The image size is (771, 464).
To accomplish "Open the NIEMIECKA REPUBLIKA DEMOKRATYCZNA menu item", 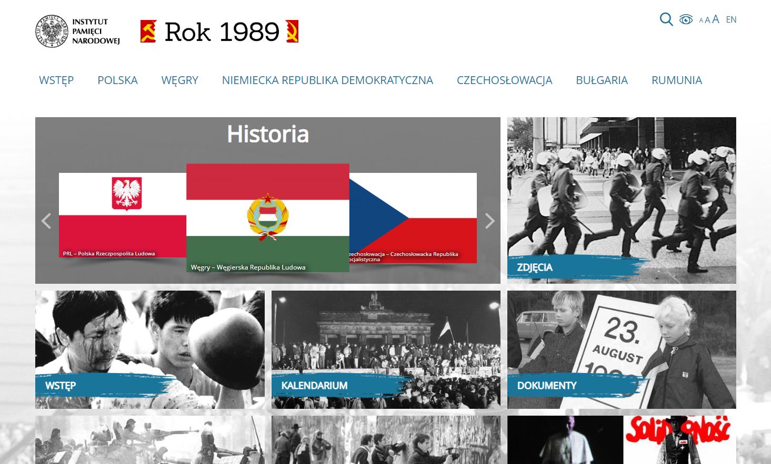I will [x=327, y=80].
